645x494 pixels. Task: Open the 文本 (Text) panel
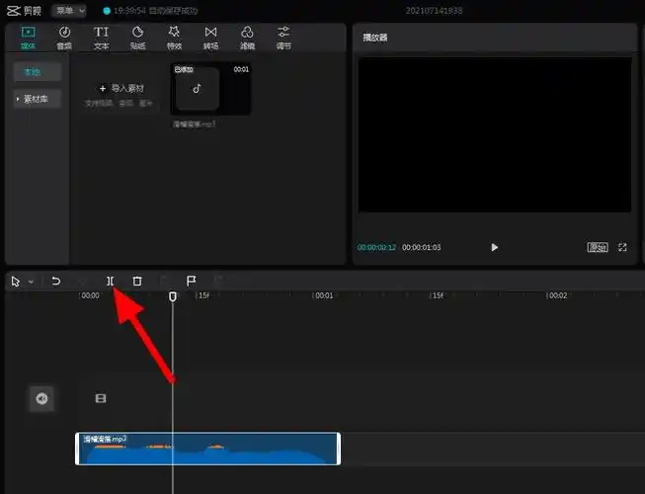click(x=101, y=38)
